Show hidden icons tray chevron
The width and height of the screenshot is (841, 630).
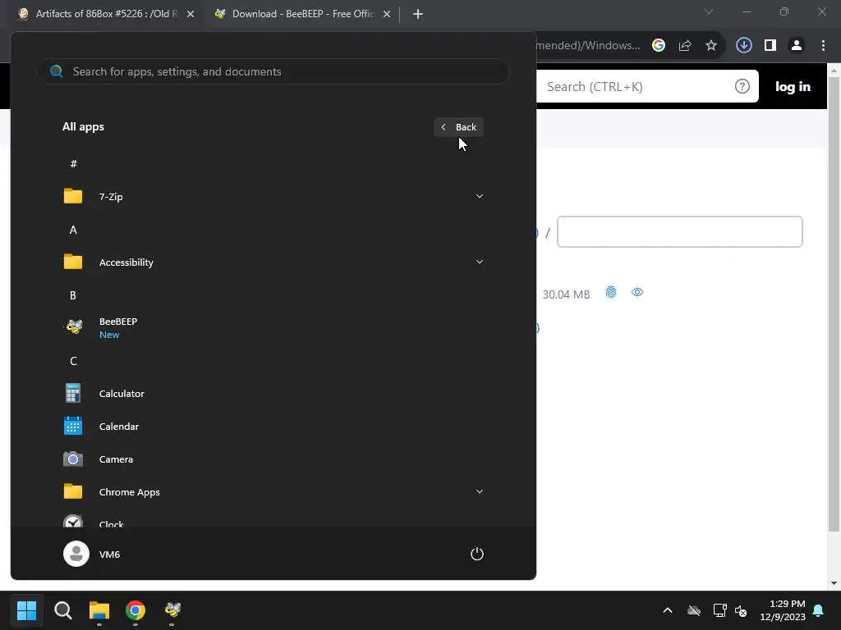click(x=668, y=610)
